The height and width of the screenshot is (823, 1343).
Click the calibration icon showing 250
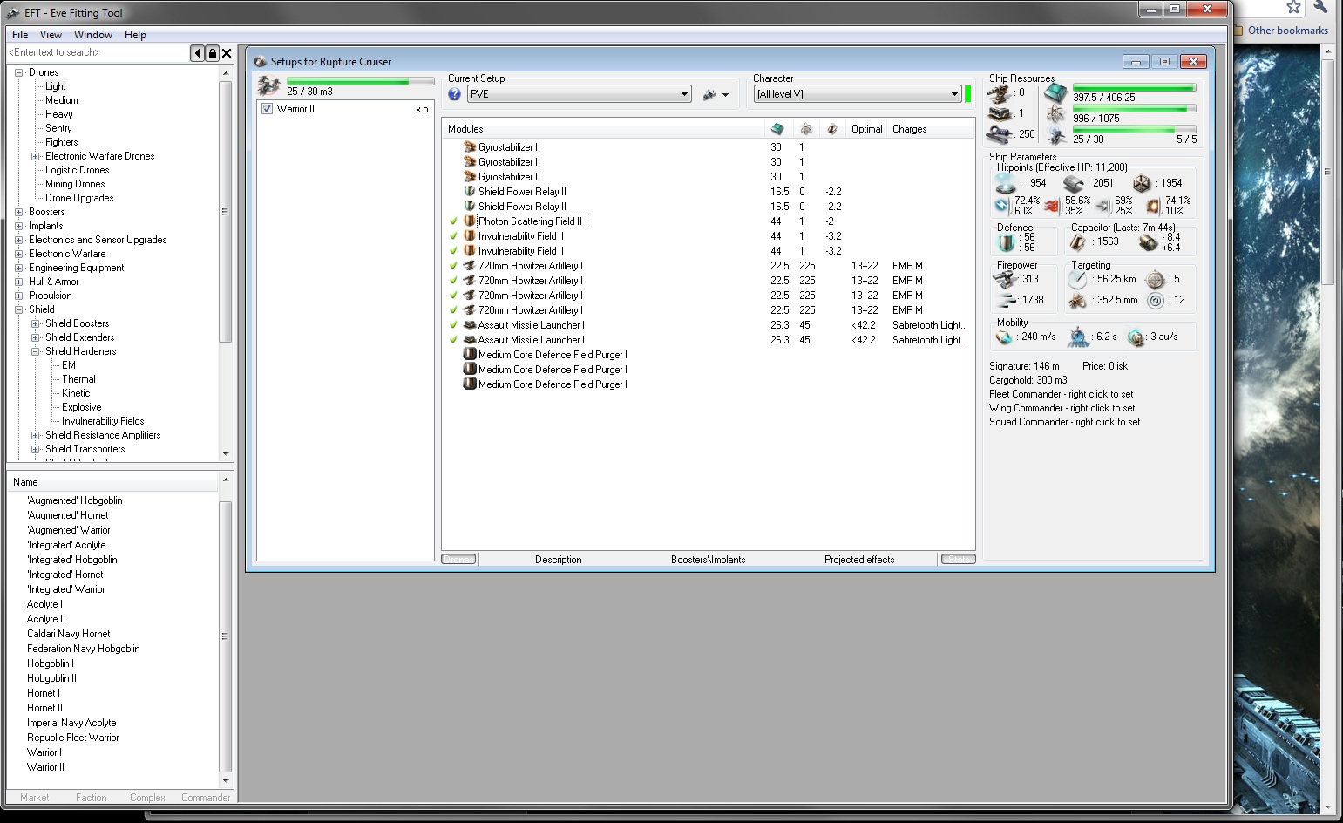999,134
